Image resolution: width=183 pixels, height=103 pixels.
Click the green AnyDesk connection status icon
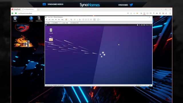[x=12, y=13]
